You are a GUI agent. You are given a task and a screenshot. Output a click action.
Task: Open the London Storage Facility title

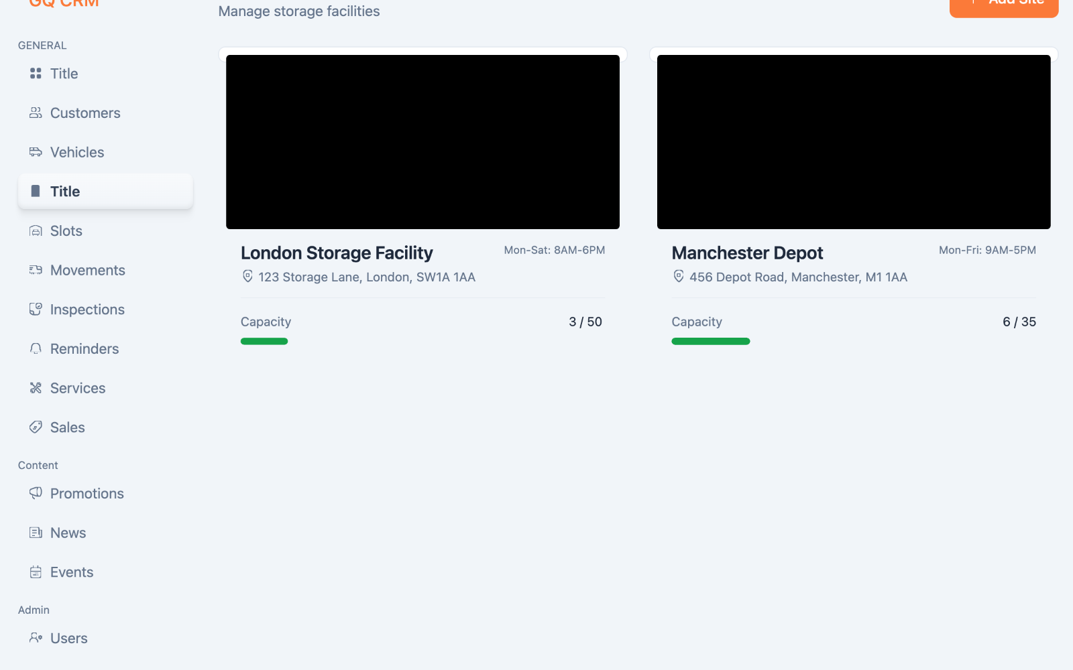click(337, 253)
